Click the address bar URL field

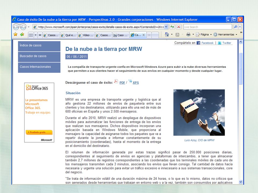coord(101,27)
